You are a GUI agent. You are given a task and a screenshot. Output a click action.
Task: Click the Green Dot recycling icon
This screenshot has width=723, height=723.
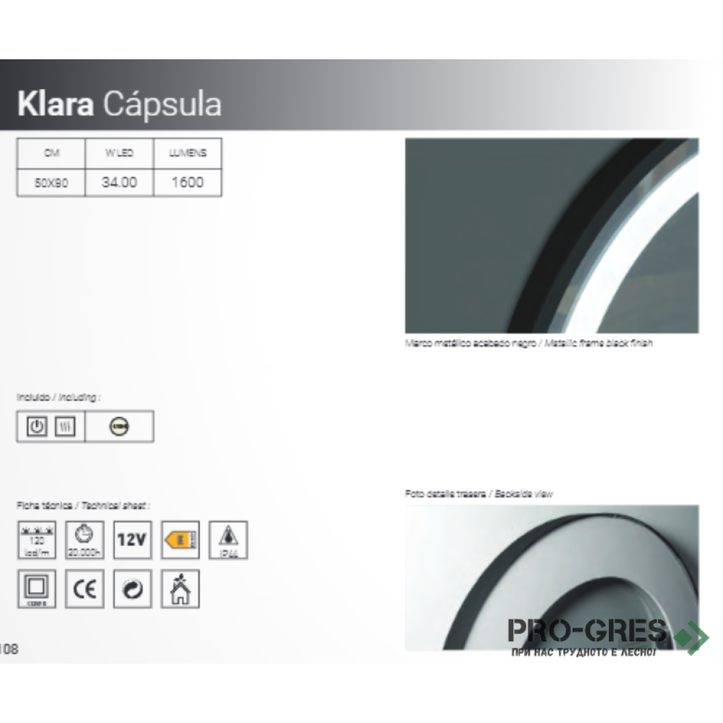(x=132, y=589)
